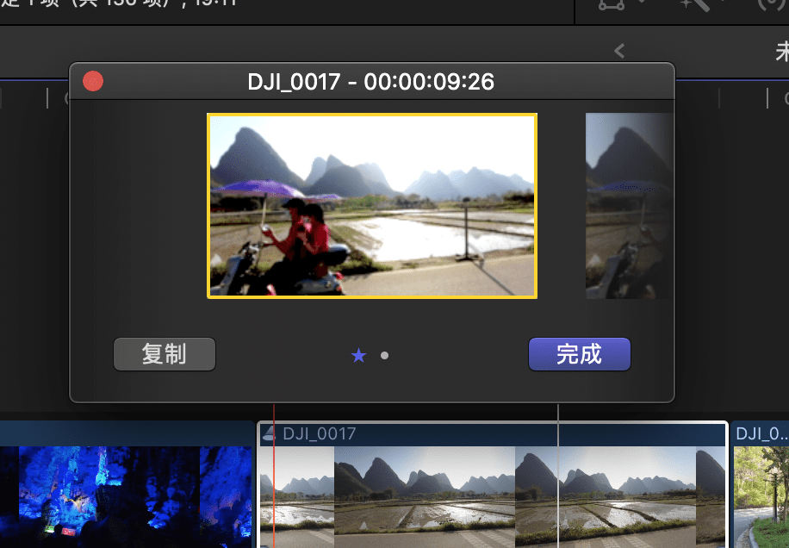Click the project title text at top right
Image resolution: width=789 pixels, height=548 pixels.
780,51
